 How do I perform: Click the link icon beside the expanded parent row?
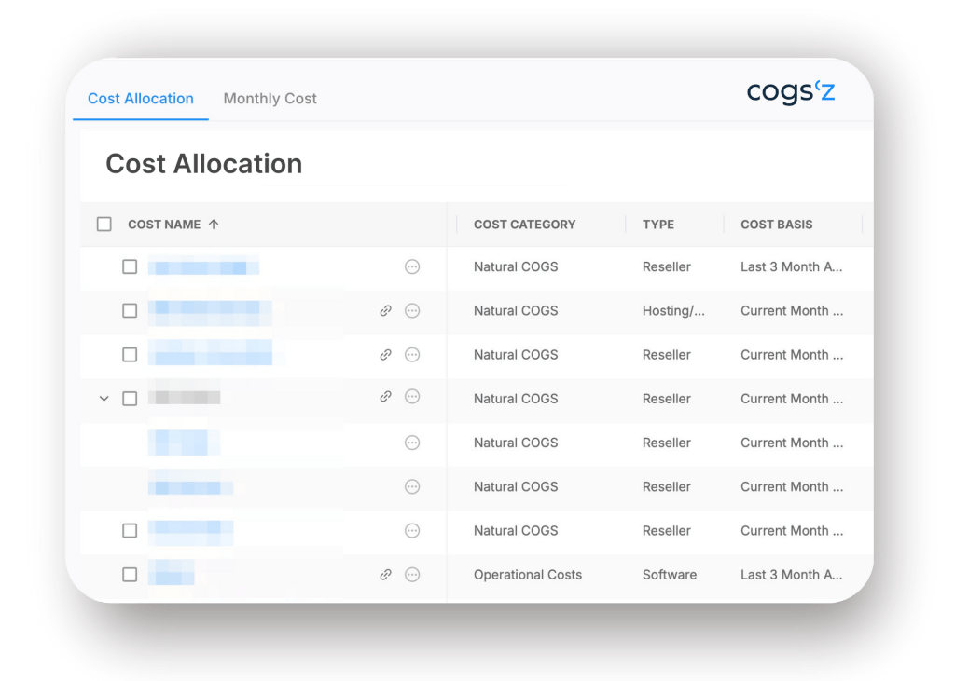click(385, 397)
